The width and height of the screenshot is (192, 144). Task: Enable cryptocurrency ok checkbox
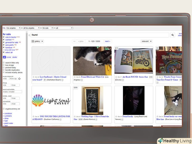pos(4,109)
